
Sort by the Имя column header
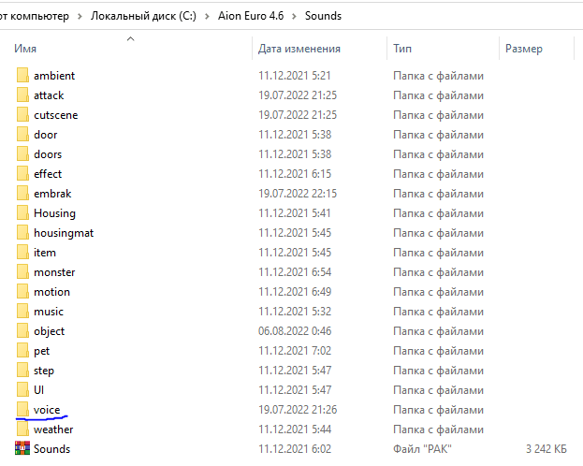pyautogui.click(x=25, y=49)
